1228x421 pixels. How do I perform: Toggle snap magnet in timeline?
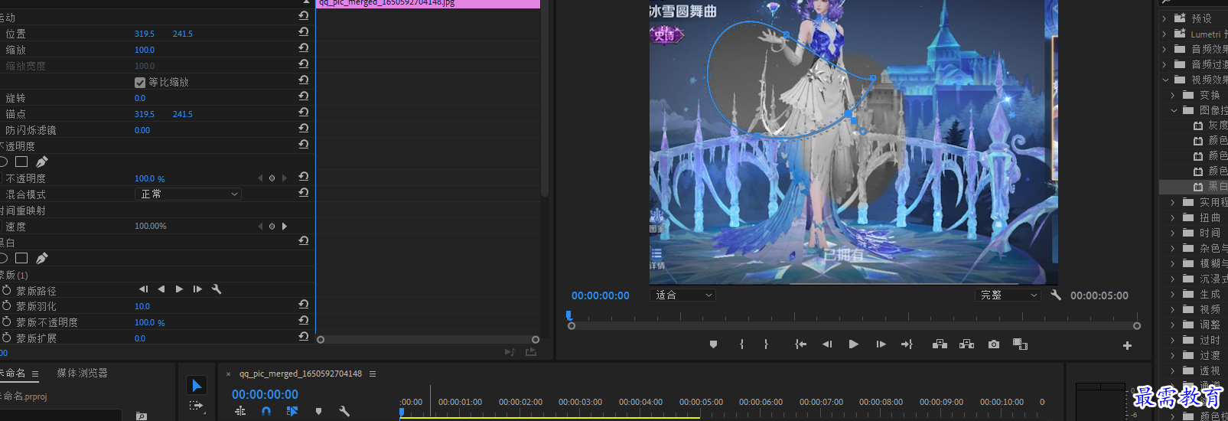pyautogui.click(x=266, y=411)
